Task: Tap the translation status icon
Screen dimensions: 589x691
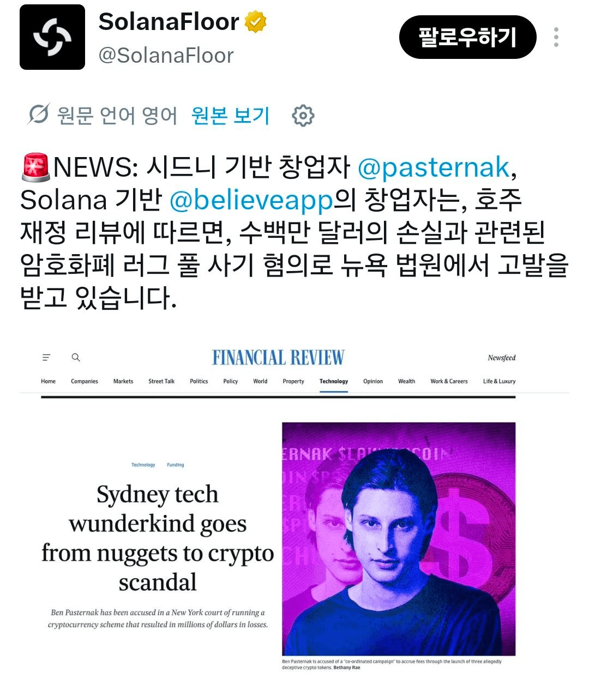Action: 39,115
